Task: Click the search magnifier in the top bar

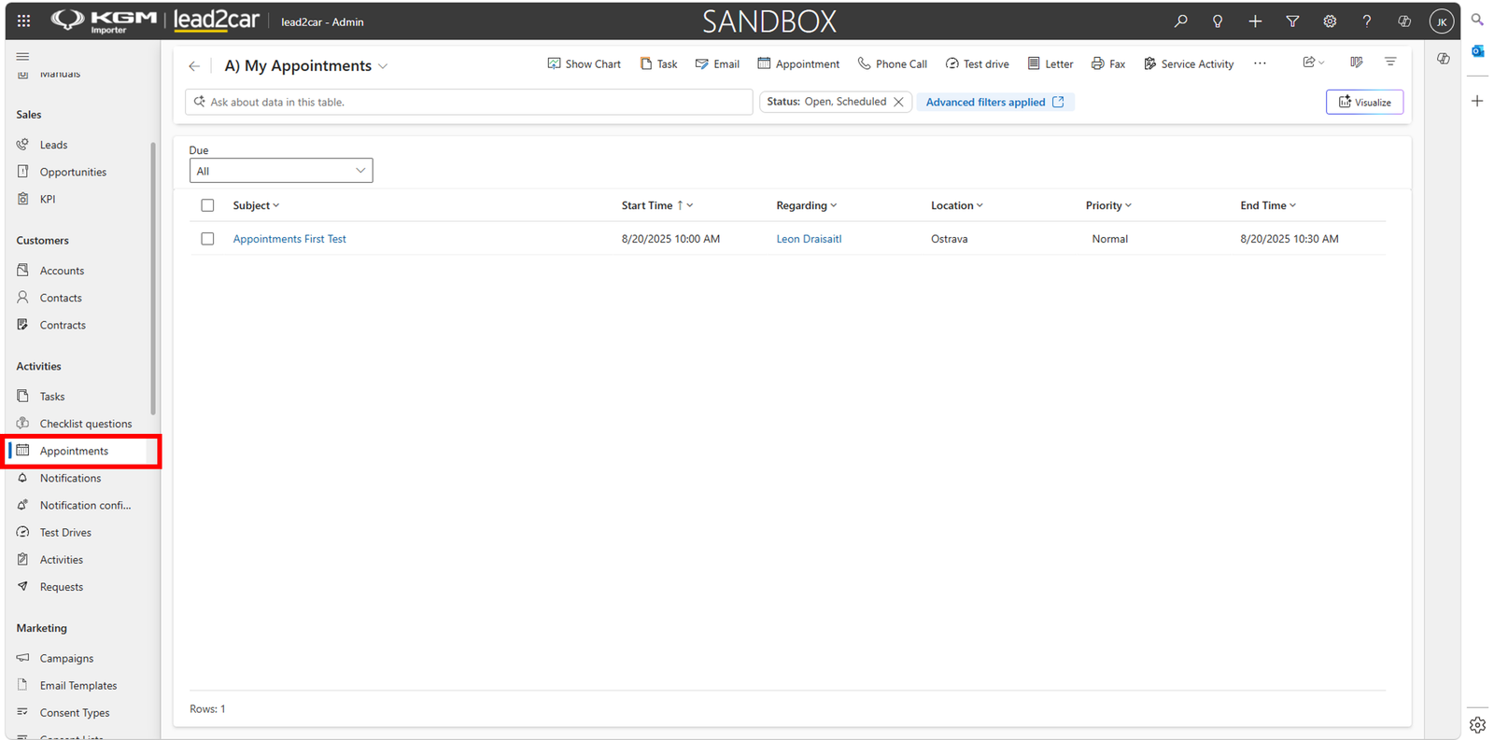Action: pyautogui.click(x=1180, y=21)
